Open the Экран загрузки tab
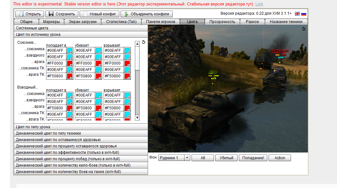Image resolution: width=337 pixels, height=188 pixels. tap(82, 22)
